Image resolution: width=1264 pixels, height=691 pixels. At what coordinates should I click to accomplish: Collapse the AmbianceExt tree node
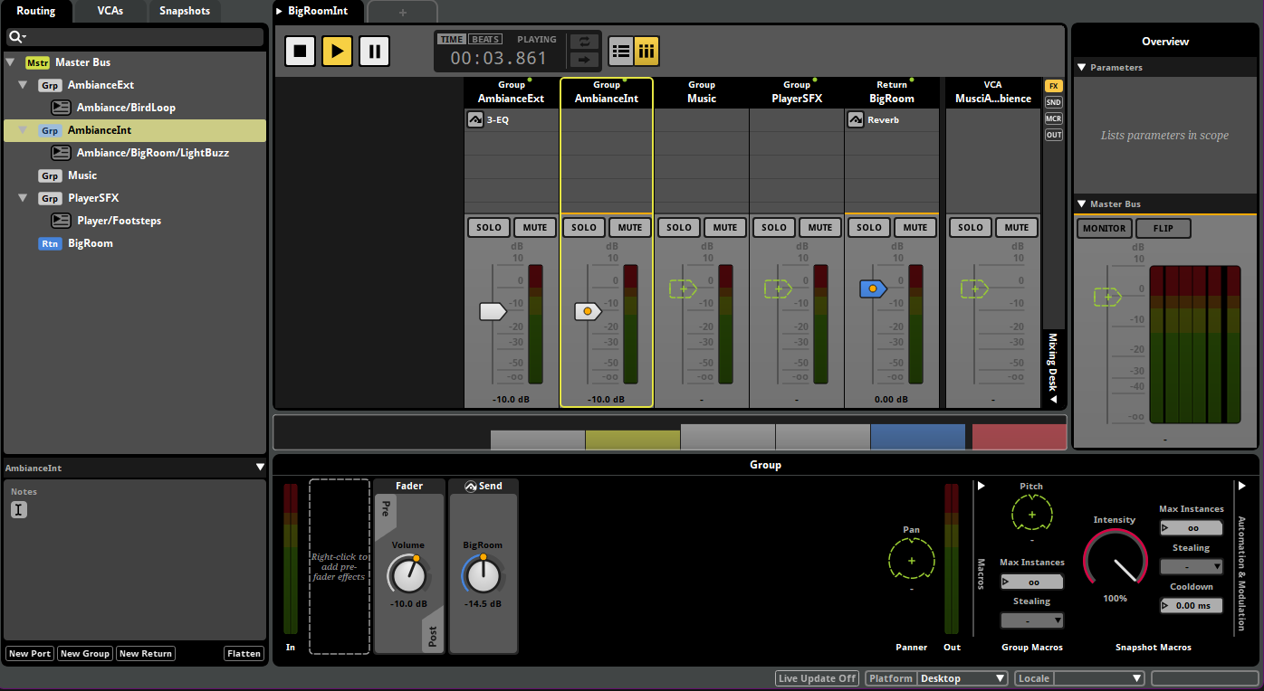pyautogui.click(x=24, y=85)
